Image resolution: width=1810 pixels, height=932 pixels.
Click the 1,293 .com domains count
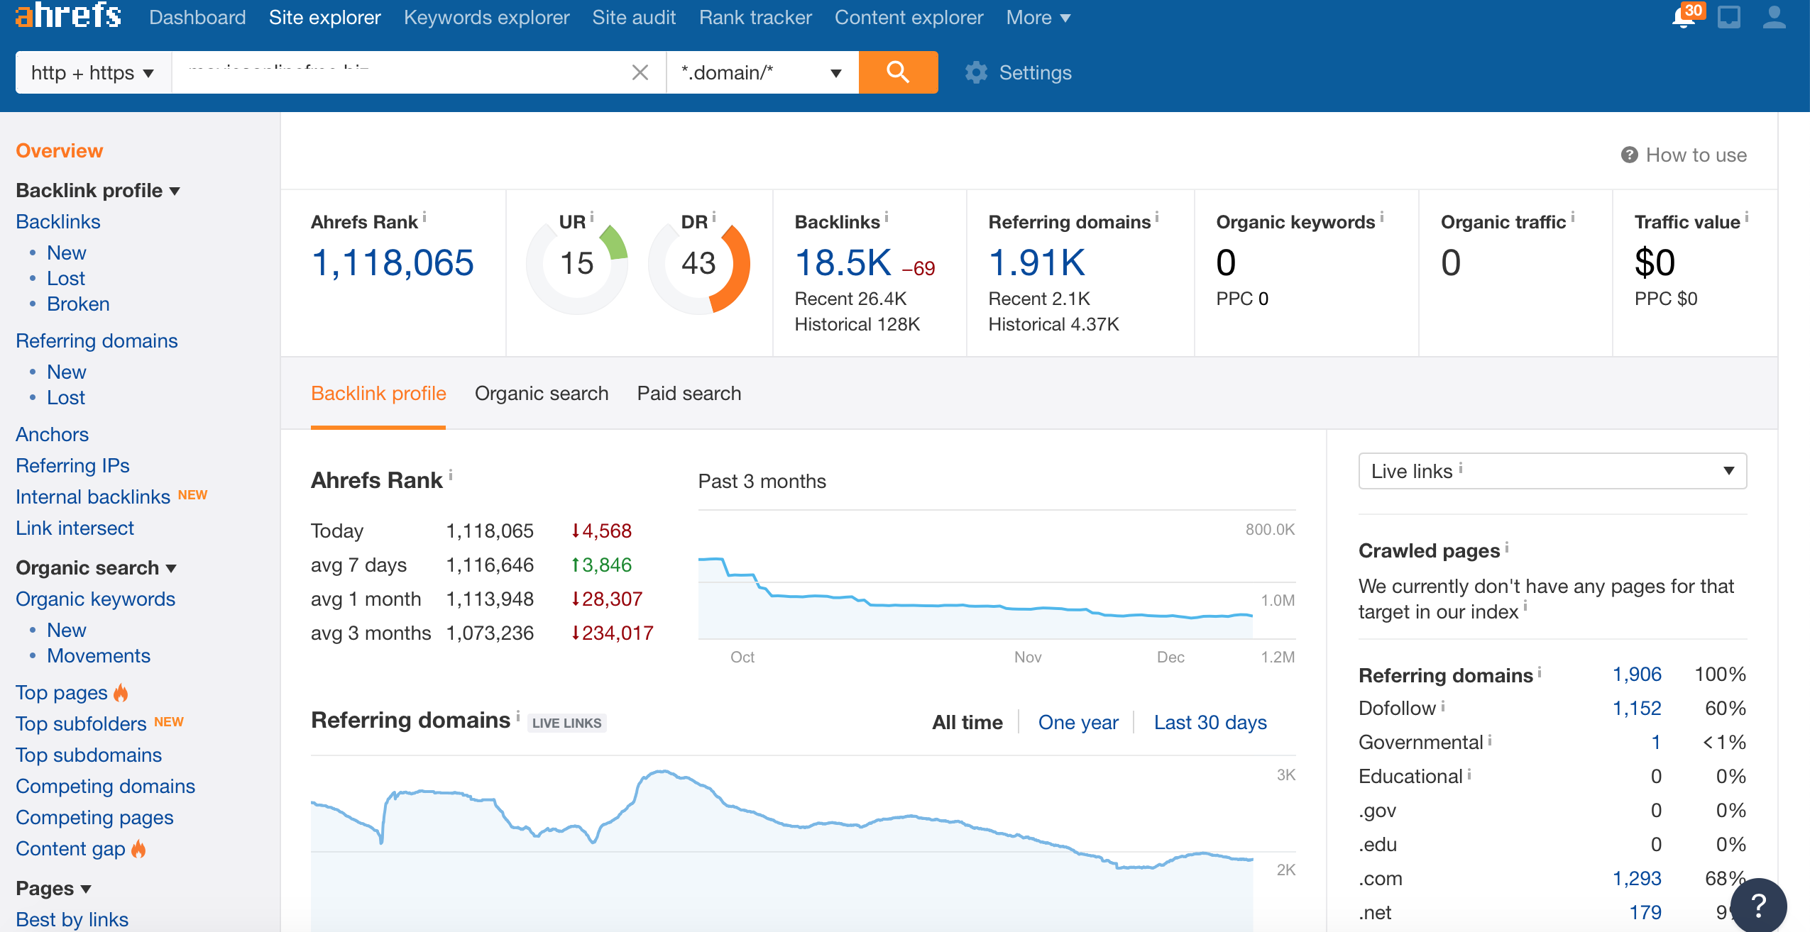1637,878
